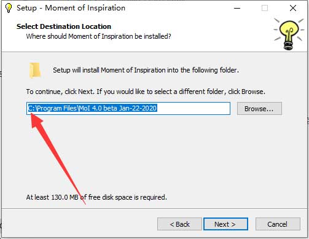Viewport: 309px width, 239px height.
Task: Click empty space inside the destination folder field
Action: [x=194, y=108]
